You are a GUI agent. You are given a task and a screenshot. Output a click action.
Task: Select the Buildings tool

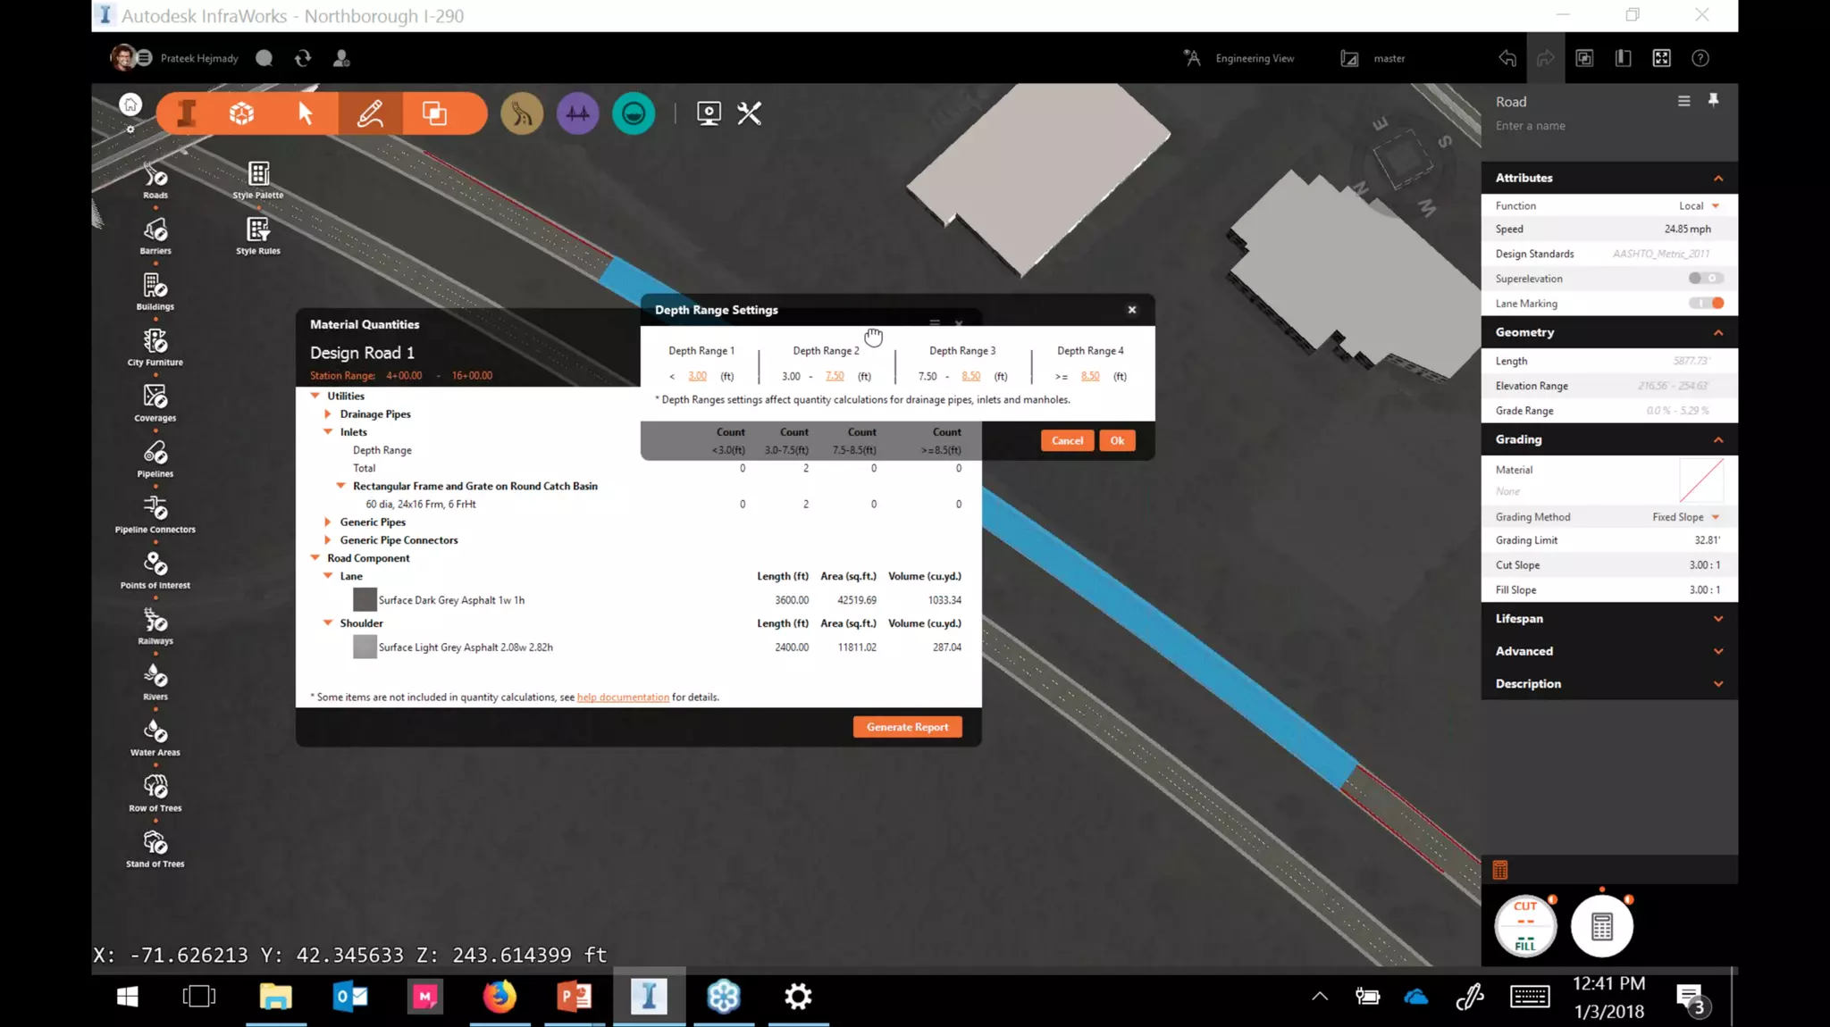click(x=155, y=292)
